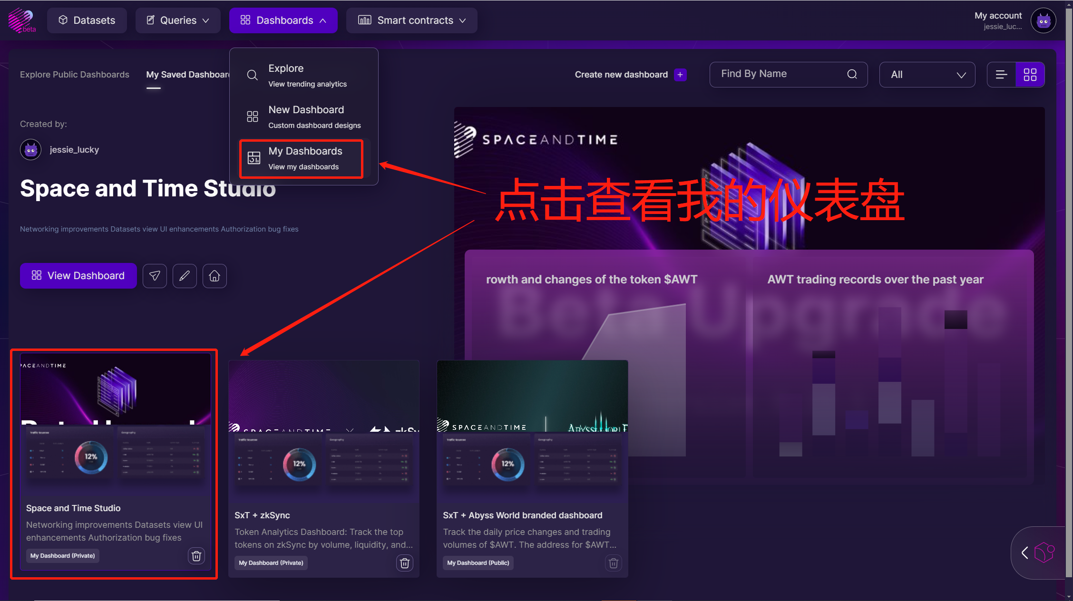1073x601 pixels.
Task: Open Space and Time Studio card thumbnail
Action: 116,425
